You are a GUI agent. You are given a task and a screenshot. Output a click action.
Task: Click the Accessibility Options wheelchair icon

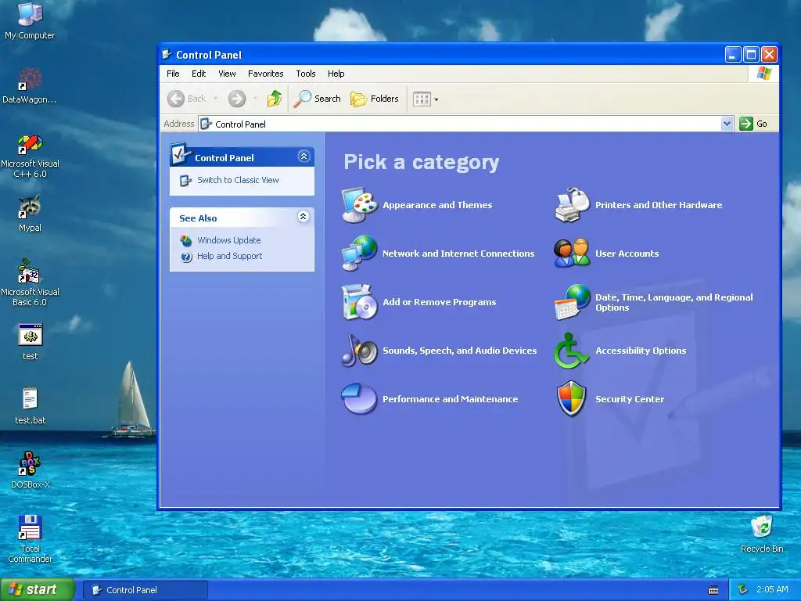pyautogui.click(x=571, y=351)
